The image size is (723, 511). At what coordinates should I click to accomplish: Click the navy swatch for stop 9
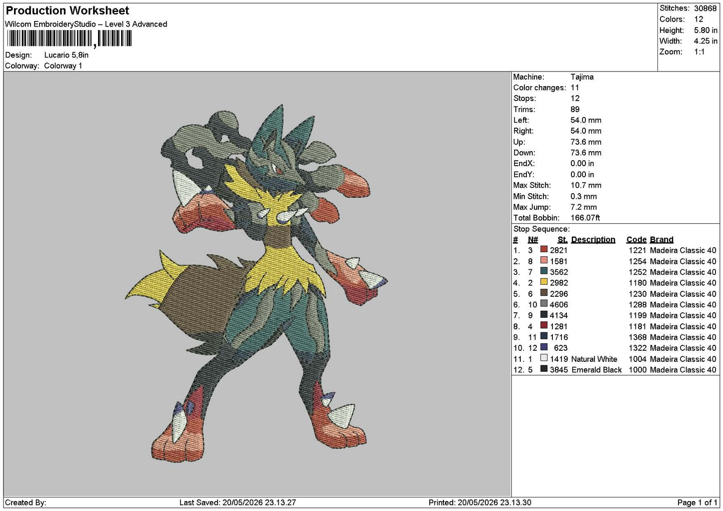pos(543,337)
